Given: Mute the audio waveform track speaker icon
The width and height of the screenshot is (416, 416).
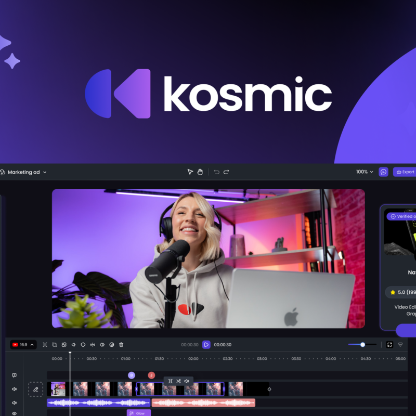Looking at the screenshot, I should click(x=15, y=402).
